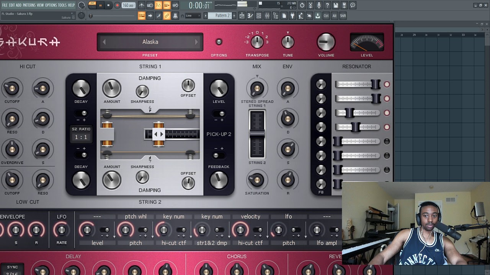Image resolution: width=490 pixels, height=275 pixels.
Task: Click the previous preset arrow in Sakura
Action: coord(104,42)
